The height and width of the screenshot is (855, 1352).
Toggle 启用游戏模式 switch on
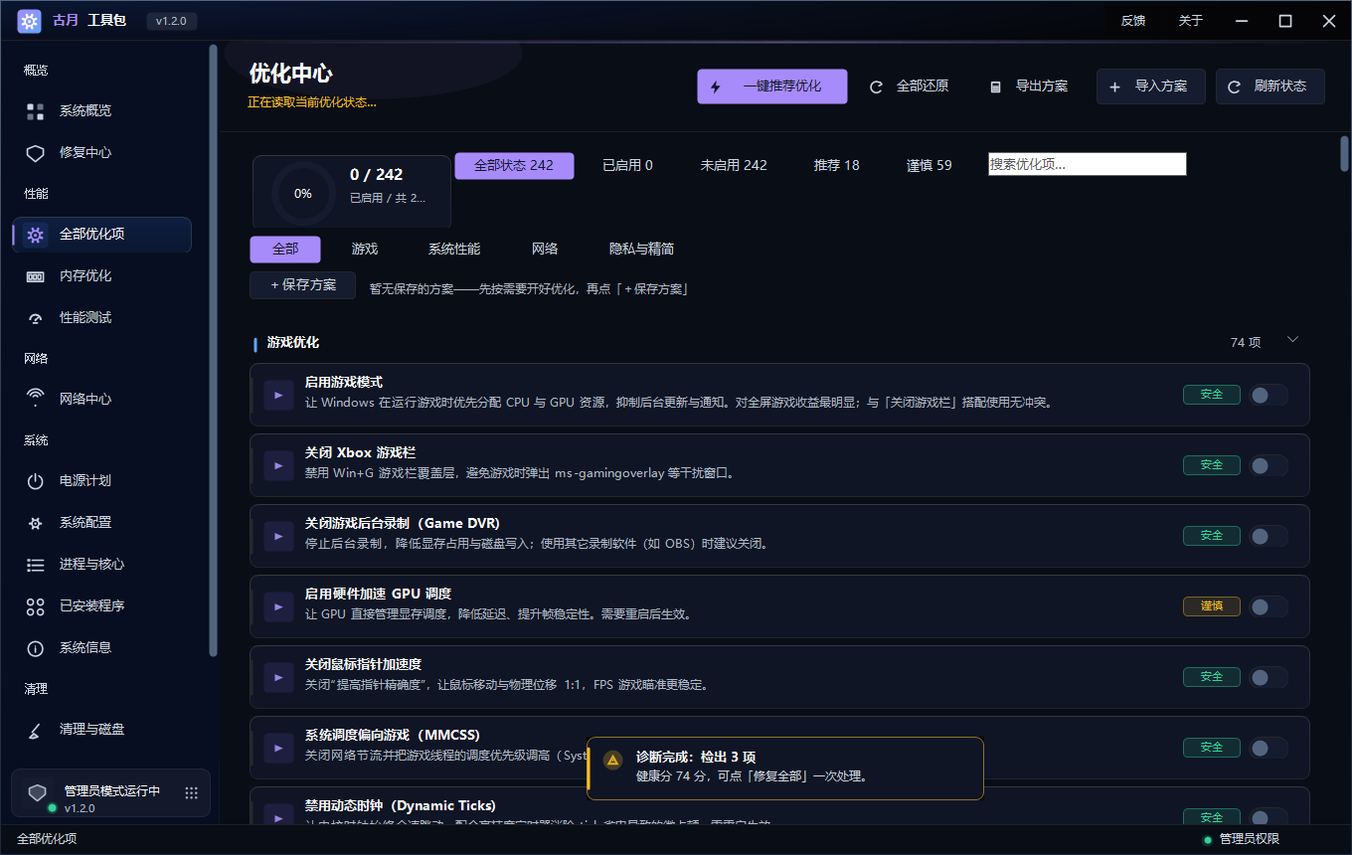pos(1267,395)
